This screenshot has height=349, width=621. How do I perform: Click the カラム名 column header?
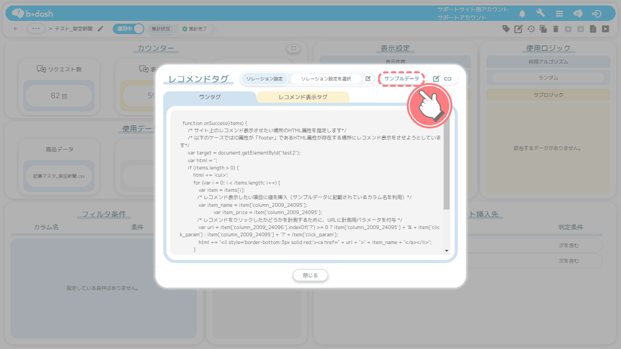point(46,227)
